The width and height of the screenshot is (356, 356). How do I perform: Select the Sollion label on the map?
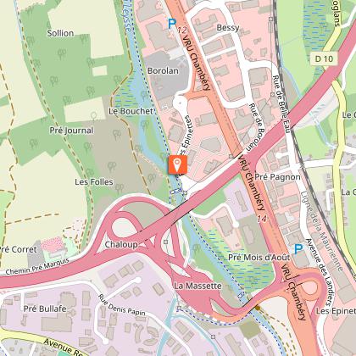(60, 33)
